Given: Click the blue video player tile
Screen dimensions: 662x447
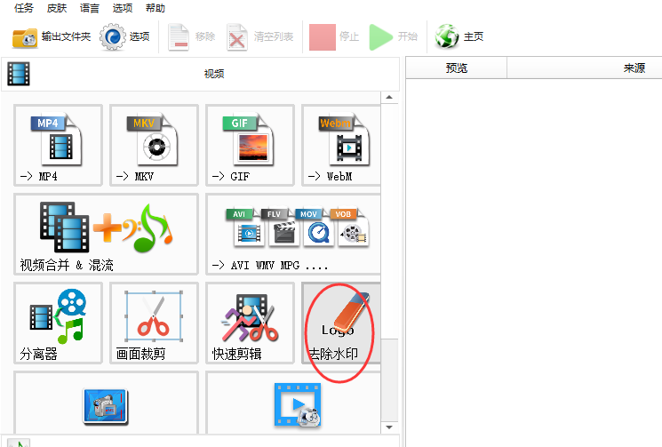Looking at the screenshot, I should 293,403.
